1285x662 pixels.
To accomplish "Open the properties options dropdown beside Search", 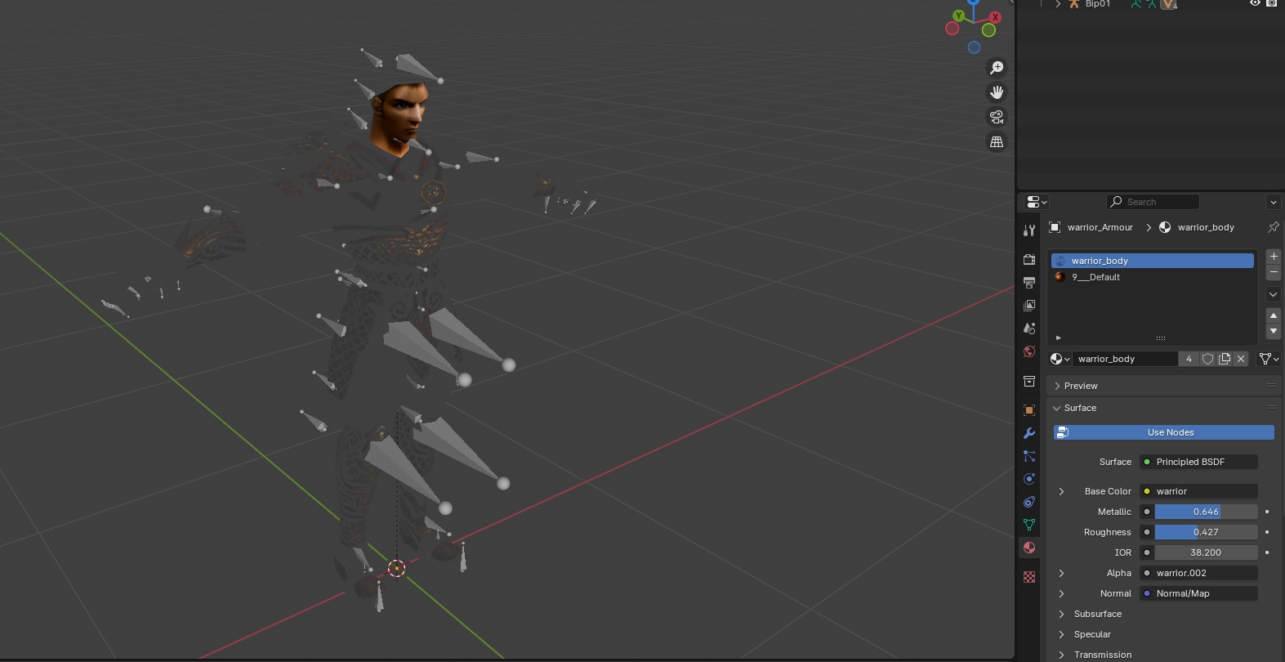I will point(1273,202).
